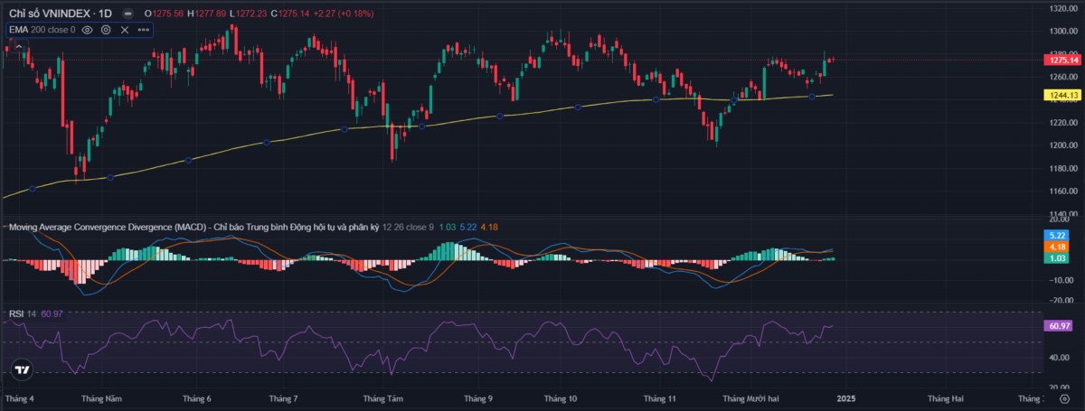Open EMA 200 indicator settings gear

point(106,30)
